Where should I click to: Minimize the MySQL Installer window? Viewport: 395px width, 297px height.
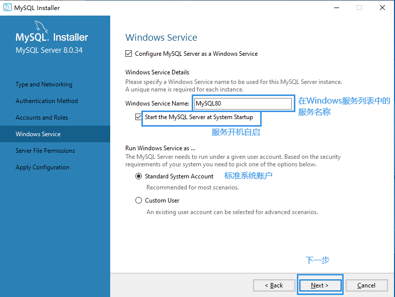point(337,8)
